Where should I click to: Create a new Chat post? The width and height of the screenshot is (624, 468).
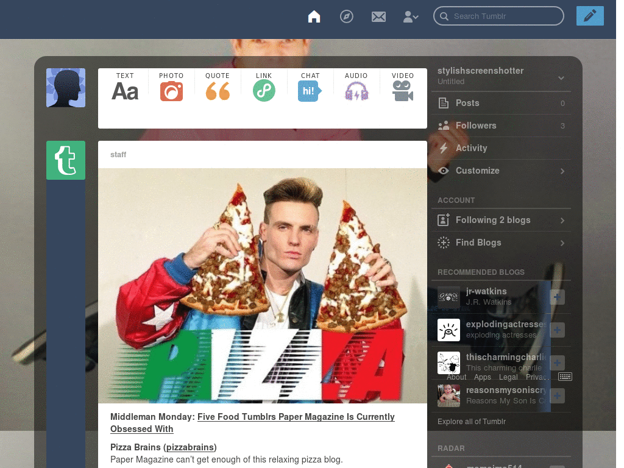coord(310,87)
